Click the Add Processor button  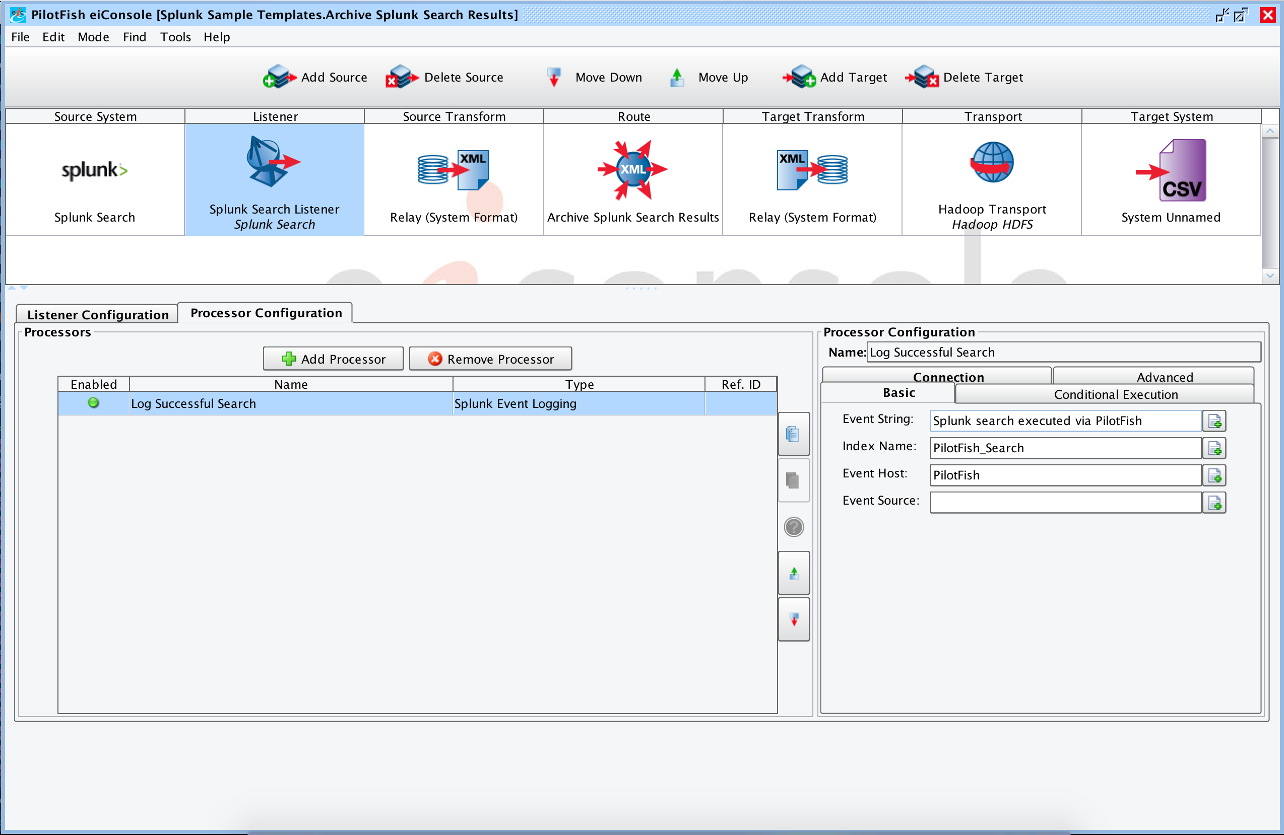pos(334,359)
